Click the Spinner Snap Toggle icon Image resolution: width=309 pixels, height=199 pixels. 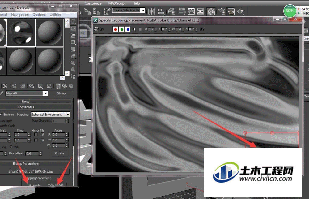(96, 11)
